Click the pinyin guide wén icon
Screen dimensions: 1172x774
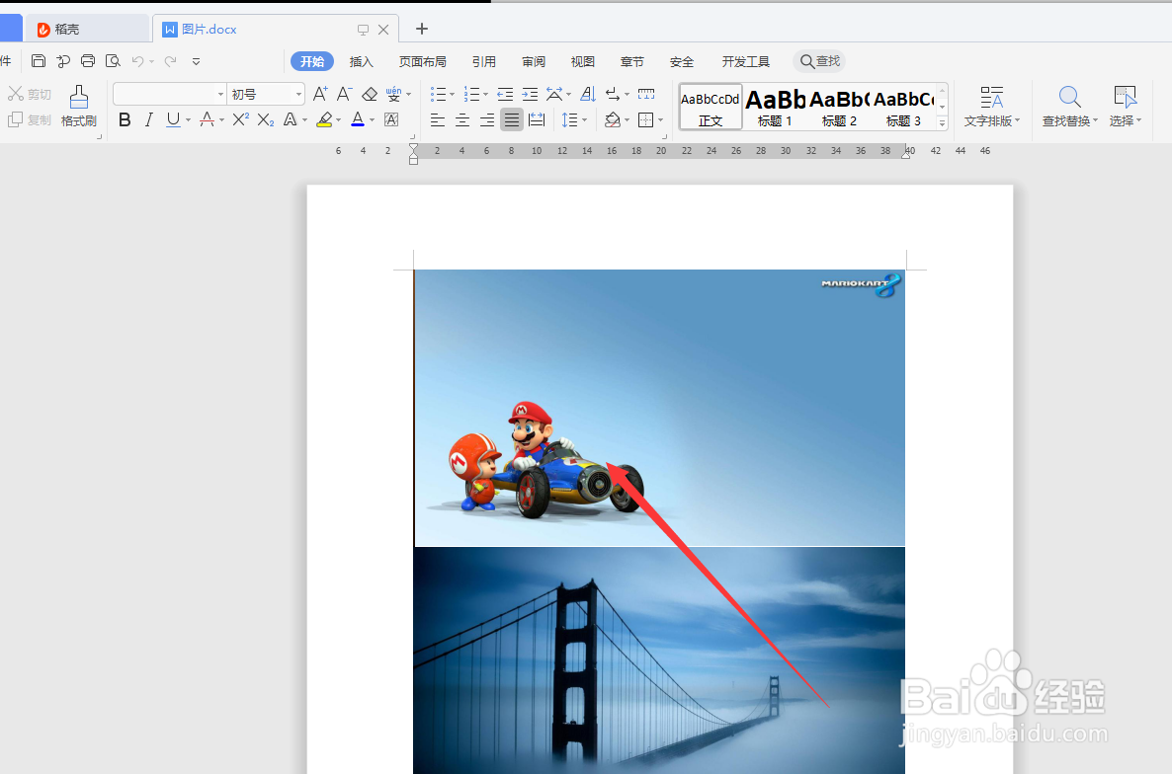point(394,94)
